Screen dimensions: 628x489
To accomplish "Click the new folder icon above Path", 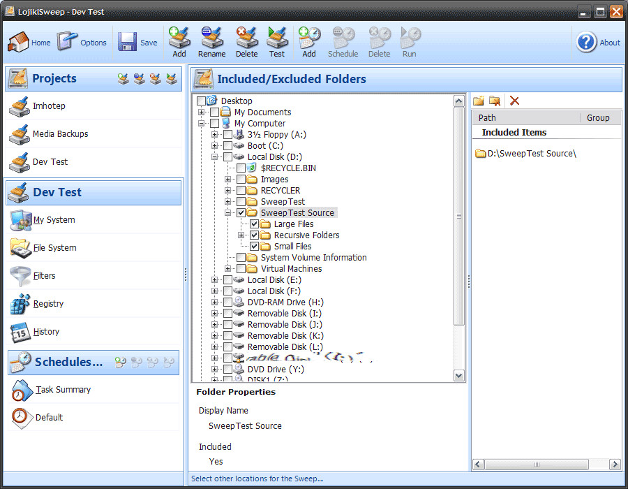I will coord(478,101).
